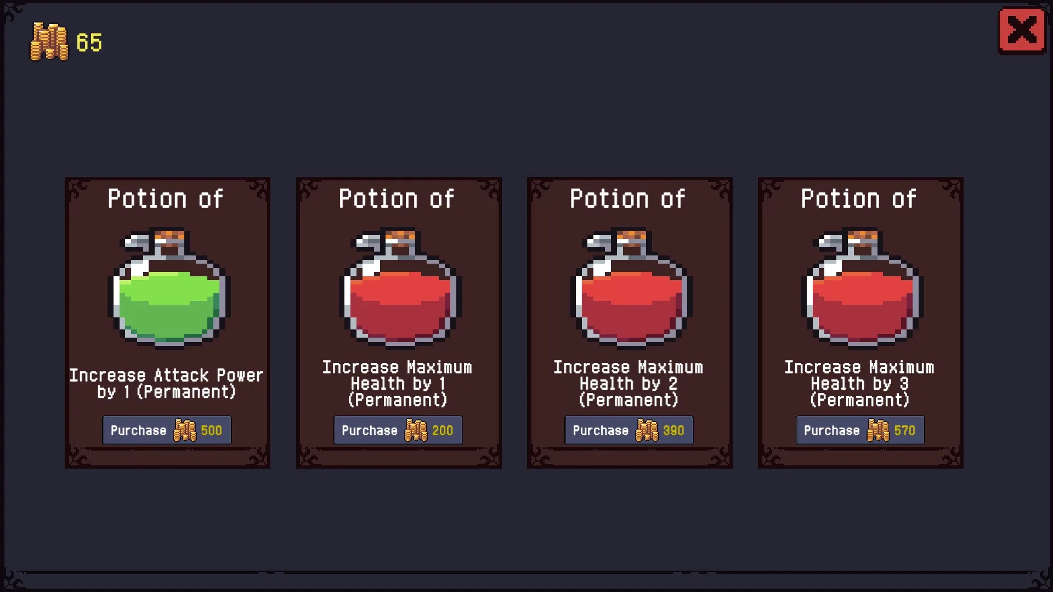Click the gold balance number 65

click(89, 43)
